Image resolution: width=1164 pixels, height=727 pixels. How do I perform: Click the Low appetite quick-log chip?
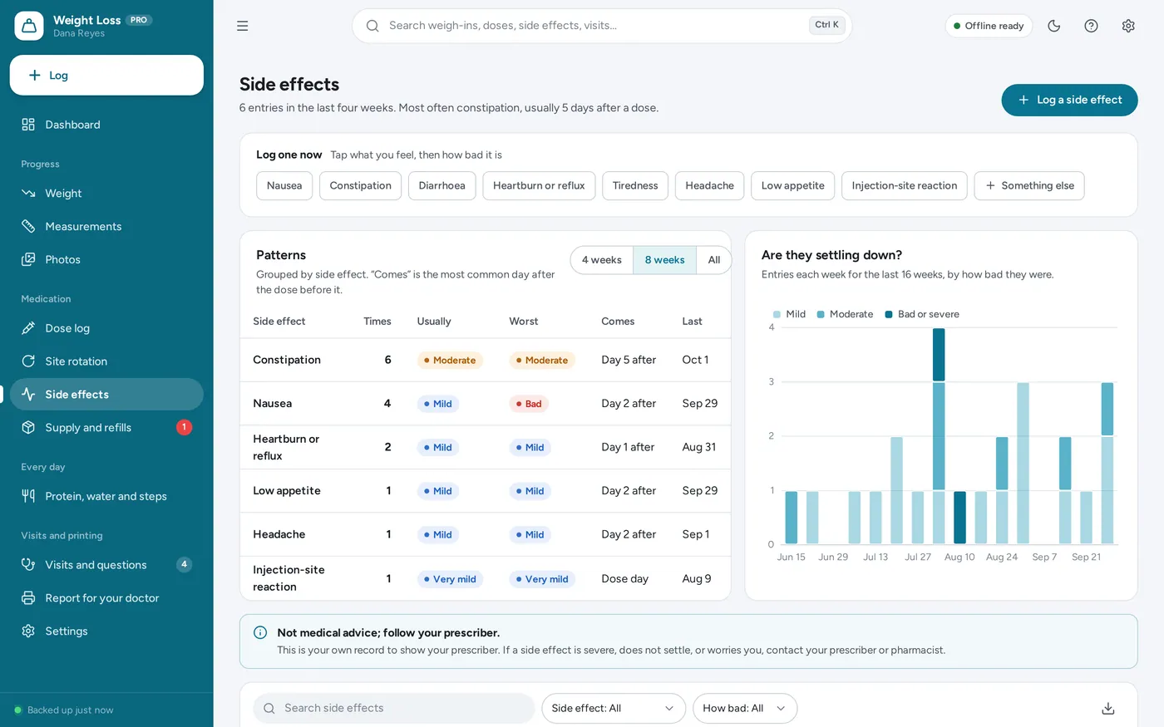click(793, 186)
